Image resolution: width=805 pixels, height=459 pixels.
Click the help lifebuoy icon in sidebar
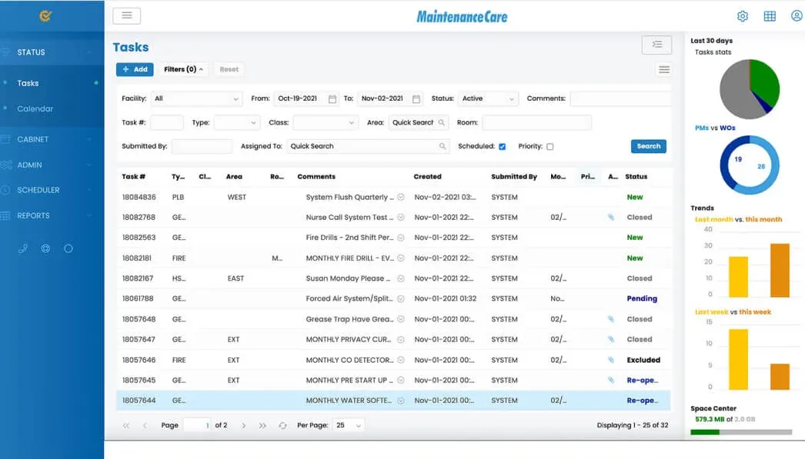coord(45,249)
